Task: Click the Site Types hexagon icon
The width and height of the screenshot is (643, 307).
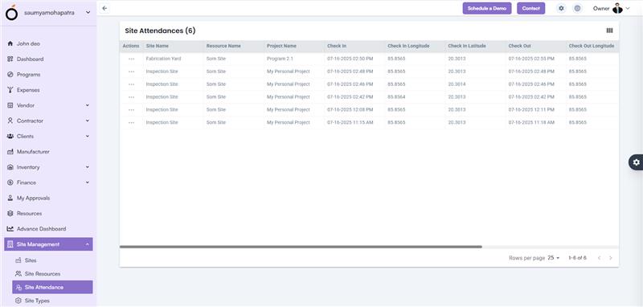Action: click(x=18, y=301)
